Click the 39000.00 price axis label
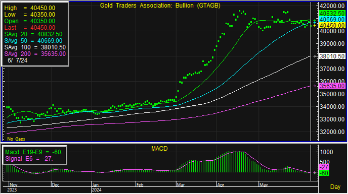The height and width of the screenshot is (194, 348). 332,44
